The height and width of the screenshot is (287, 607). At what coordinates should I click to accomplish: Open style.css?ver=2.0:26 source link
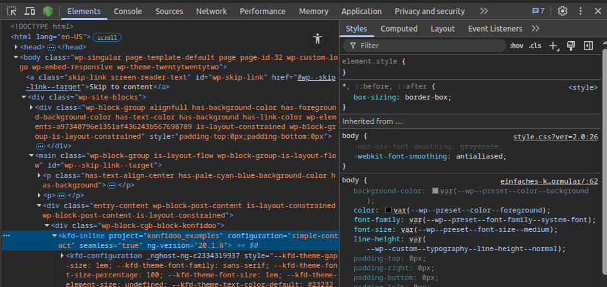tap(556, 137)
